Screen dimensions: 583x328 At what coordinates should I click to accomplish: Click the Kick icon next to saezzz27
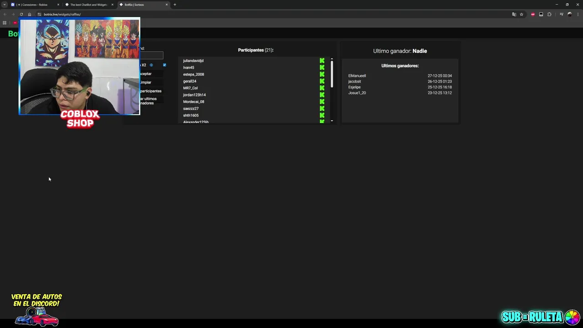point(322,108)
